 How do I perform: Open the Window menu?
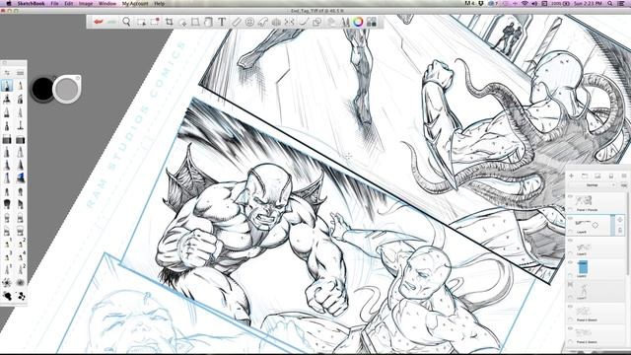click(x=107, y=3)
